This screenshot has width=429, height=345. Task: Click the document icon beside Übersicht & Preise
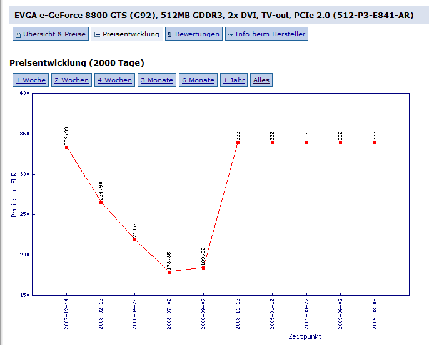[x=18, y=35]
